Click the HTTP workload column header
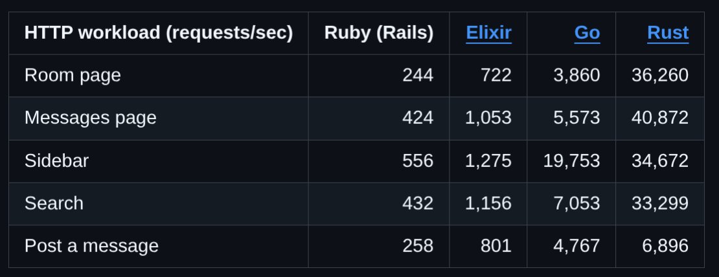719x277 pixels. point(159,33)
